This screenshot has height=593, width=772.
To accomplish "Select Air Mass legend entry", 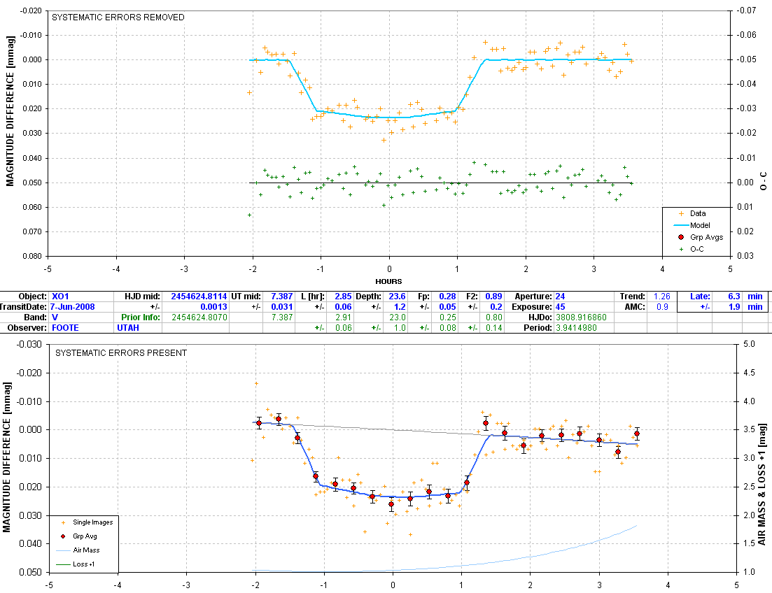I will coord(78,550).
